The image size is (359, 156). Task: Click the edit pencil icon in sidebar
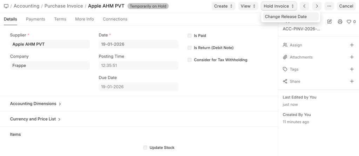[330, 22]
